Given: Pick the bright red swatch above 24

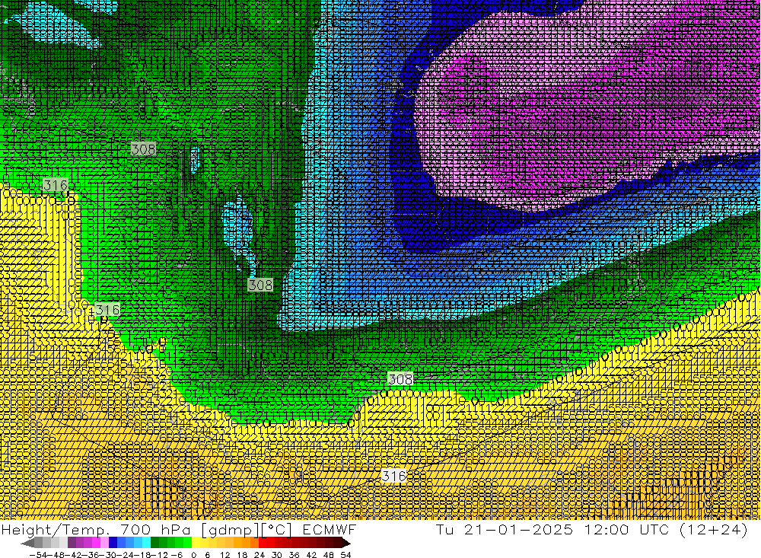Looking at the screenshot, I should click(x=262, y=542).
